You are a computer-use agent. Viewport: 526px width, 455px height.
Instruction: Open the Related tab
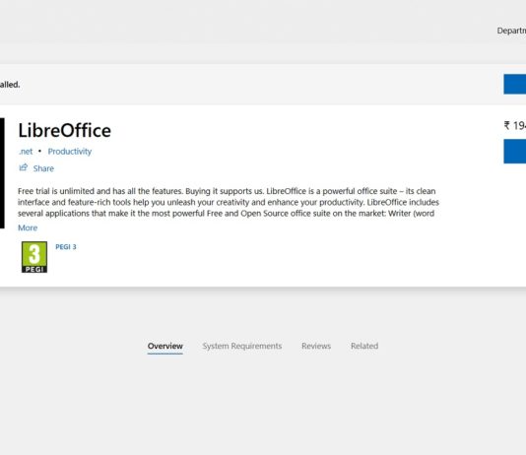[x=364, y=346]
